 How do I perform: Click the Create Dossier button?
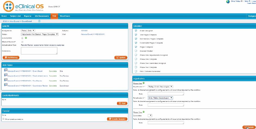[x=117, y=119]
